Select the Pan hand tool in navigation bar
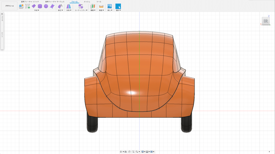Screen dimensions: 275x154 pyautogui.click(x=129, y=151)
